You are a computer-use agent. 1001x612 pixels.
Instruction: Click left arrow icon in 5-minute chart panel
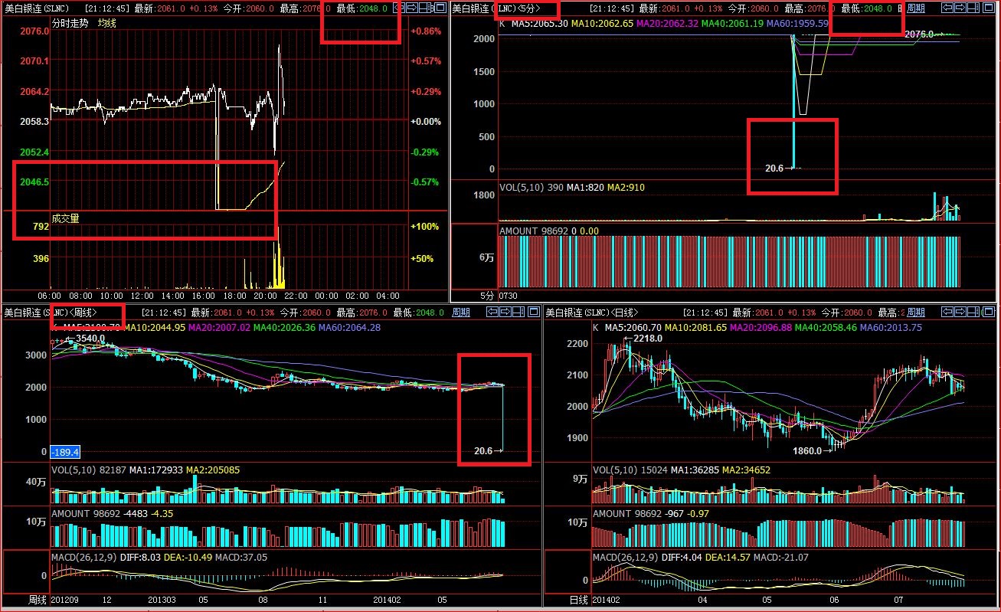click(x=948, y=8)
